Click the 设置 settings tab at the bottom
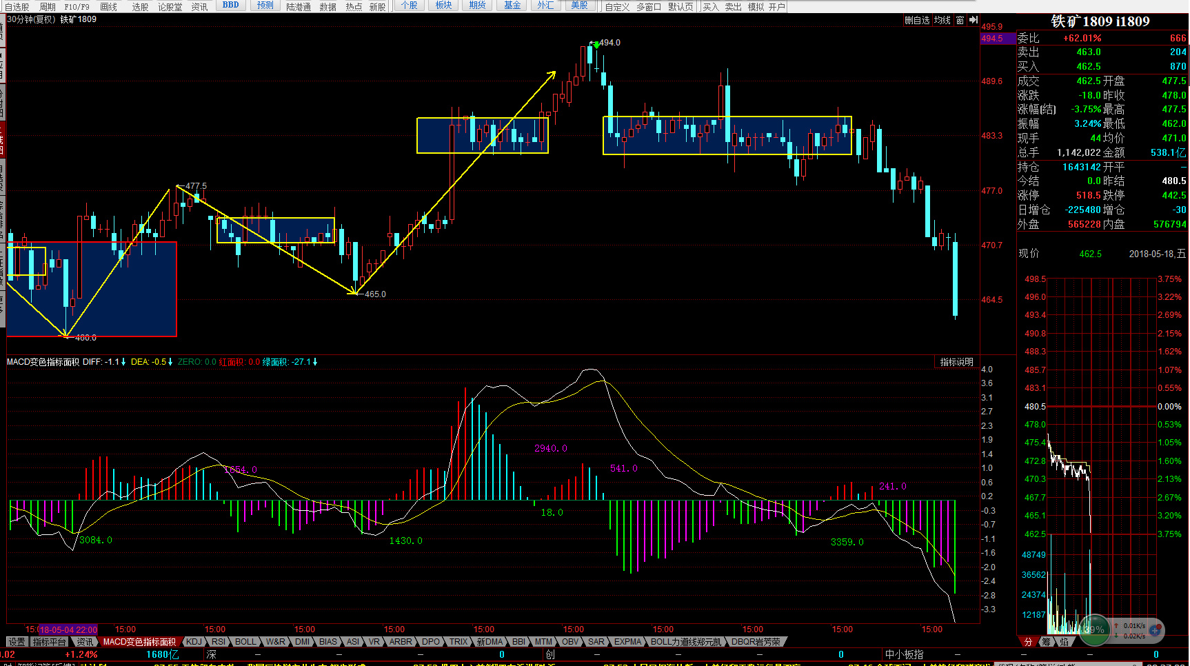Screen dimensions: 1190x666 coord(17,642)
